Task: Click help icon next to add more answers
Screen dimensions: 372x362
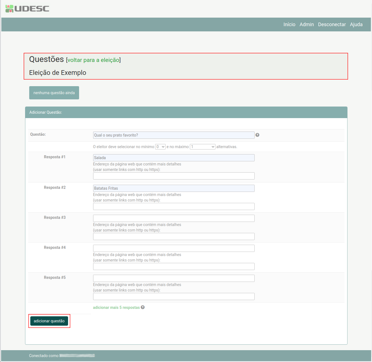Action: 143,307
